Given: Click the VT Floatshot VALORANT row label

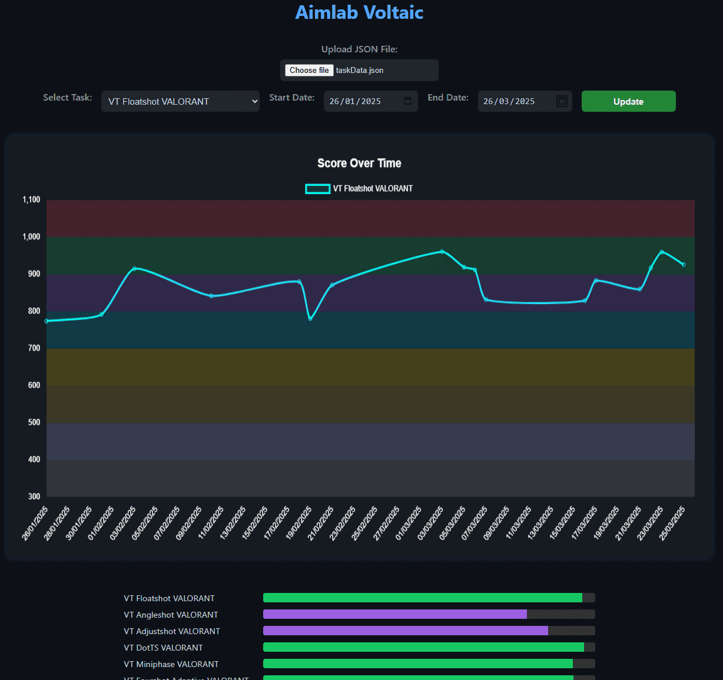Looking at the screenshot, I should [169, 598].
